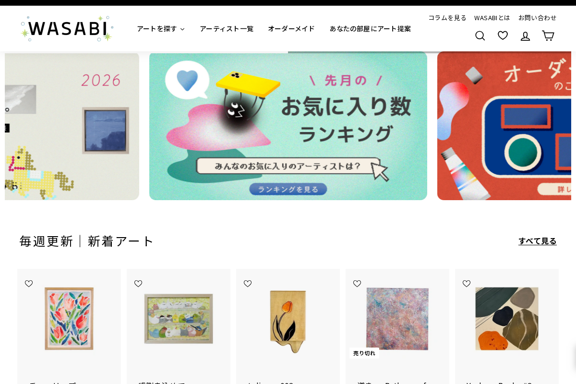Favorite the tulip watercolor artwork via its heart
Viewport: 576px width, 384px height.
tap(29, 284)
